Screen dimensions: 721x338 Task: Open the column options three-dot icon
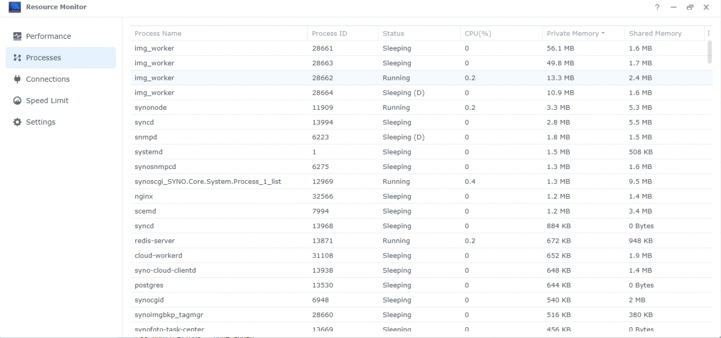pyautogui.click(x=709, y=33)
